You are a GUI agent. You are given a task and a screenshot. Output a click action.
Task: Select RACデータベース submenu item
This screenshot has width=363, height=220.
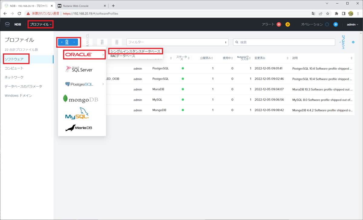(123, 56)
